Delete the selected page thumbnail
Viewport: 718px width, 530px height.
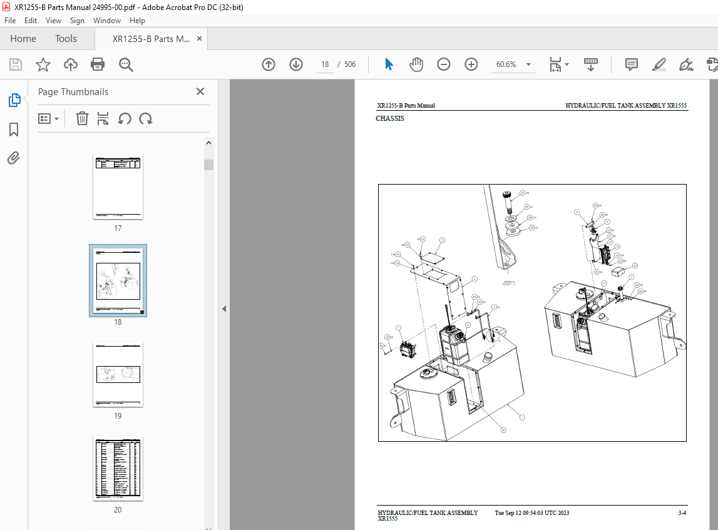(82, 118)
